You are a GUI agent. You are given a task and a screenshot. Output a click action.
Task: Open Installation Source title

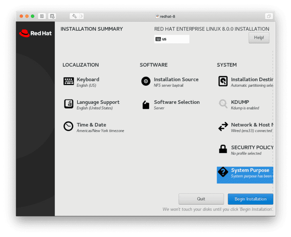coord(176,79)
